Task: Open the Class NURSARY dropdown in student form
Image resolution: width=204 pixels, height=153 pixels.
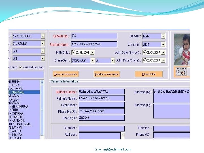Action: click(92, 61)
